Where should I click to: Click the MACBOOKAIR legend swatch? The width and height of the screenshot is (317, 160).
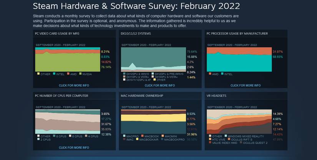(137, 139)
